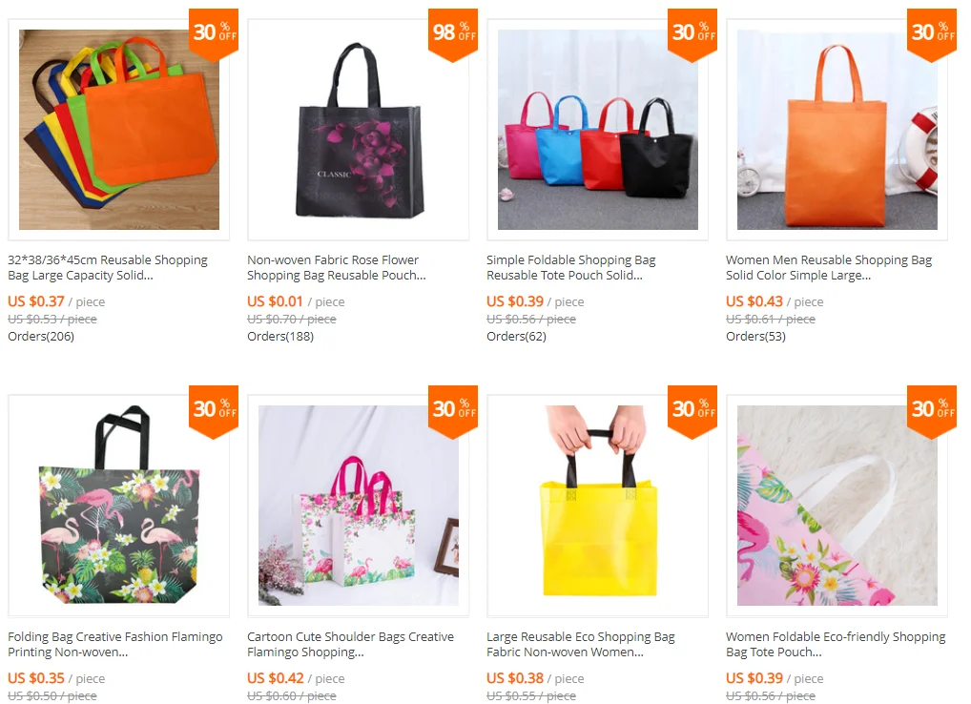Click the 98% OFF discount badge

[x=453, y=34]
